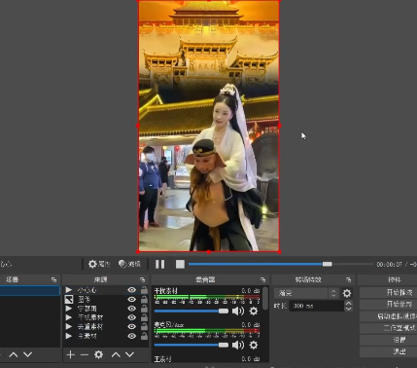Viewport: 417px width, 368px height.
Task: Mute the 麦克风/Aux mixer channel
Action: click(238, 345)
